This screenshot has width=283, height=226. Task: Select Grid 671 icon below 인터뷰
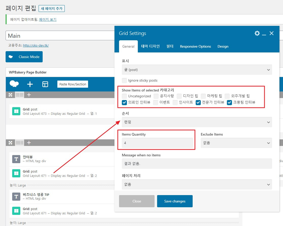tap(16, 173)
